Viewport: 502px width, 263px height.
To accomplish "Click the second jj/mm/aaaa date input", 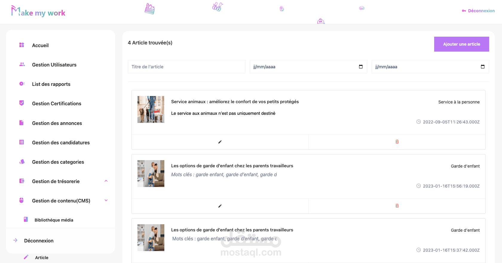I will [x=430, y=66].
